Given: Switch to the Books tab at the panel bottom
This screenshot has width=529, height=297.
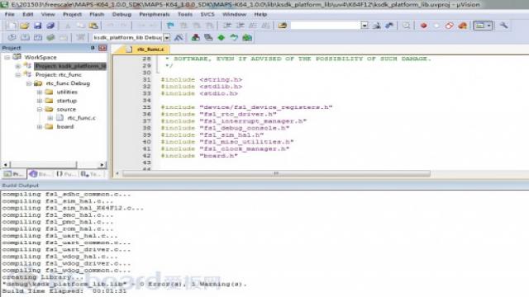Looking at the screenshot, I should point(41,174).
